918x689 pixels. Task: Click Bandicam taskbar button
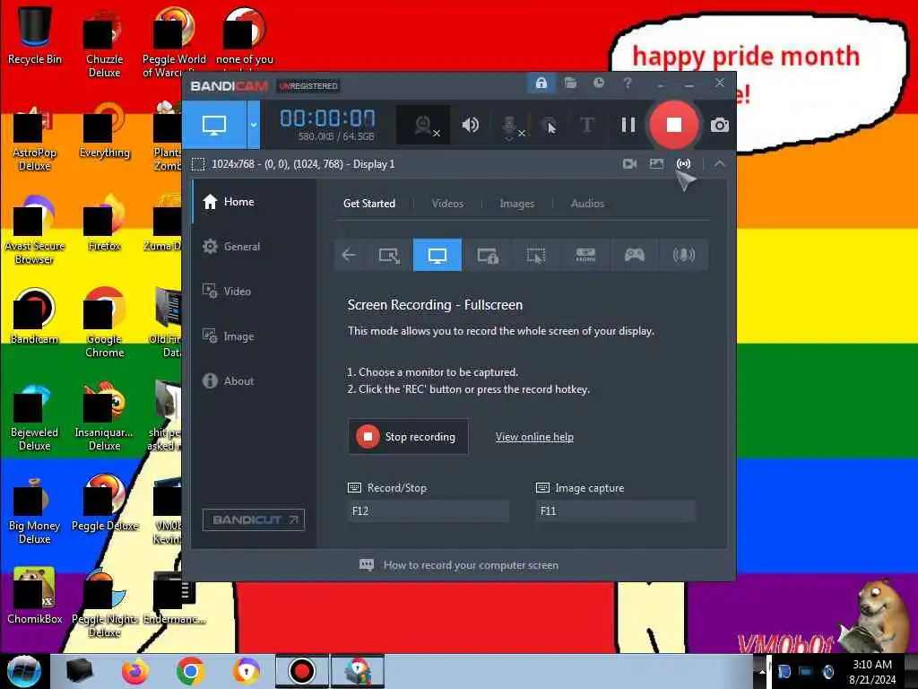(302, 671)
